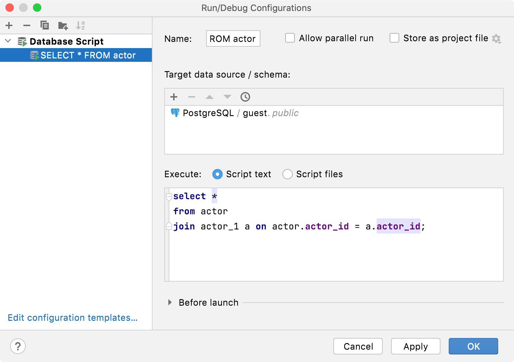Enable Allow parallel run
The width and height of the screenshot is (514, 362).
[290, 38]
